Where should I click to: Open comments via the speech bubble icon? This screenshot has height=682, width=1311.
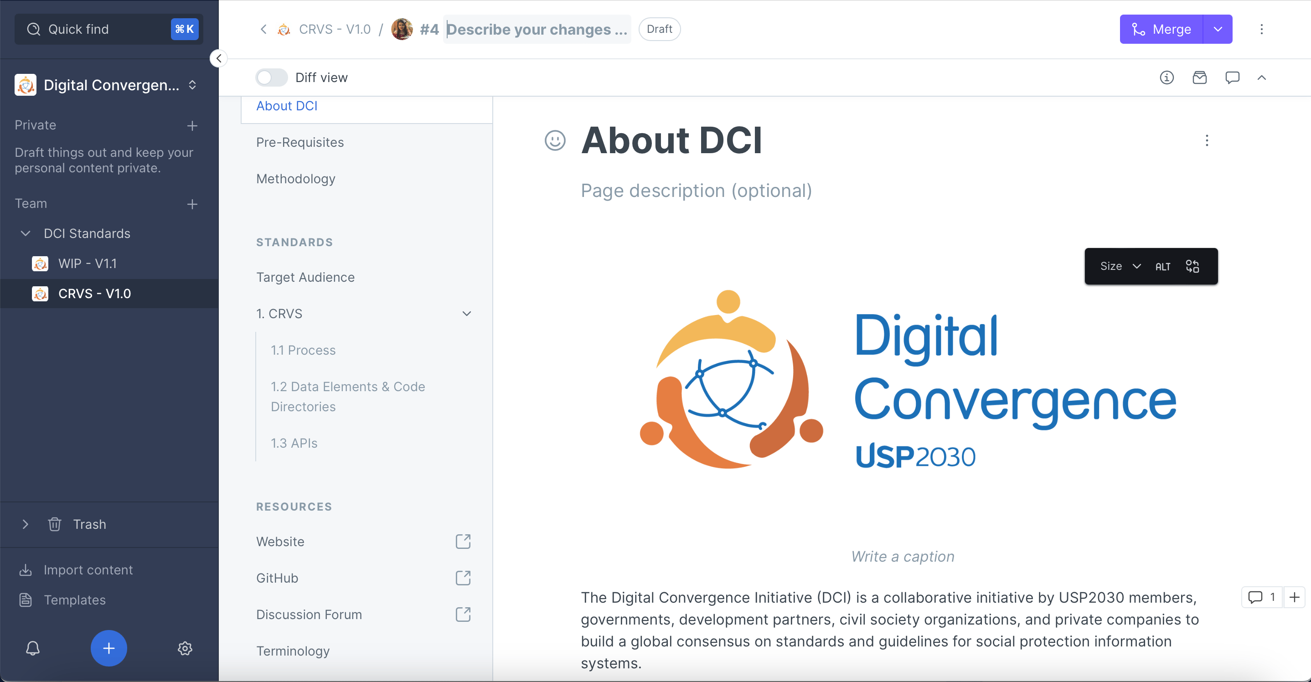1233,77
